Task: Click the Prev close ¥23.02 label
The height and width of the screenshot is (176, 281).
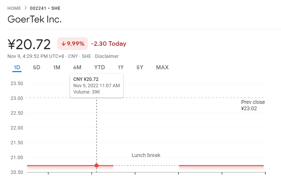Action: point(253,105)
